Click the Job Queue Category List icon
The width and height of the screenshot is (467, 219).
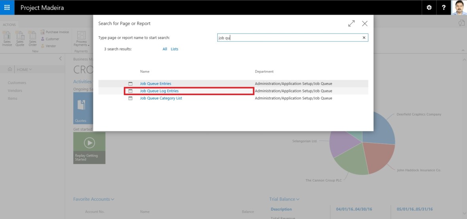pyautogui.click(x=130, y=98)
